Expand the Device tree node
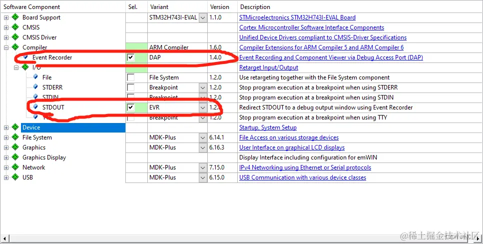This screenshot has width=483, height=244. coord(6,127)
